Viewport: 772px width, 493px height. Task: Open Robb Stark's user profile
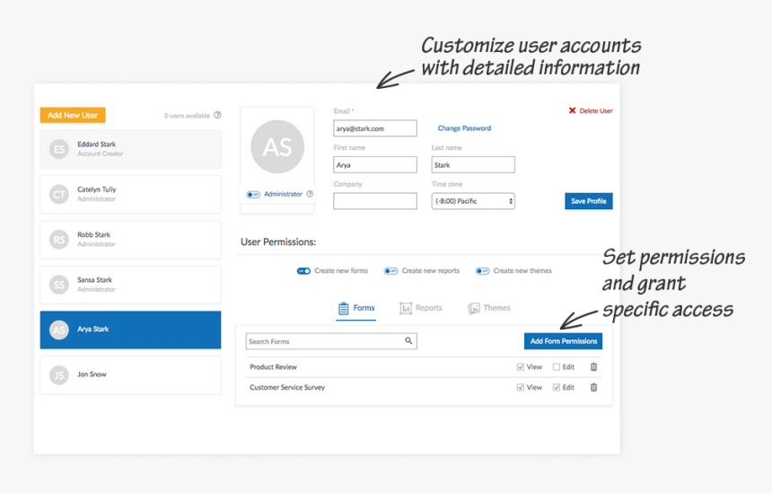pyautogui.click(x=130, y=240)
